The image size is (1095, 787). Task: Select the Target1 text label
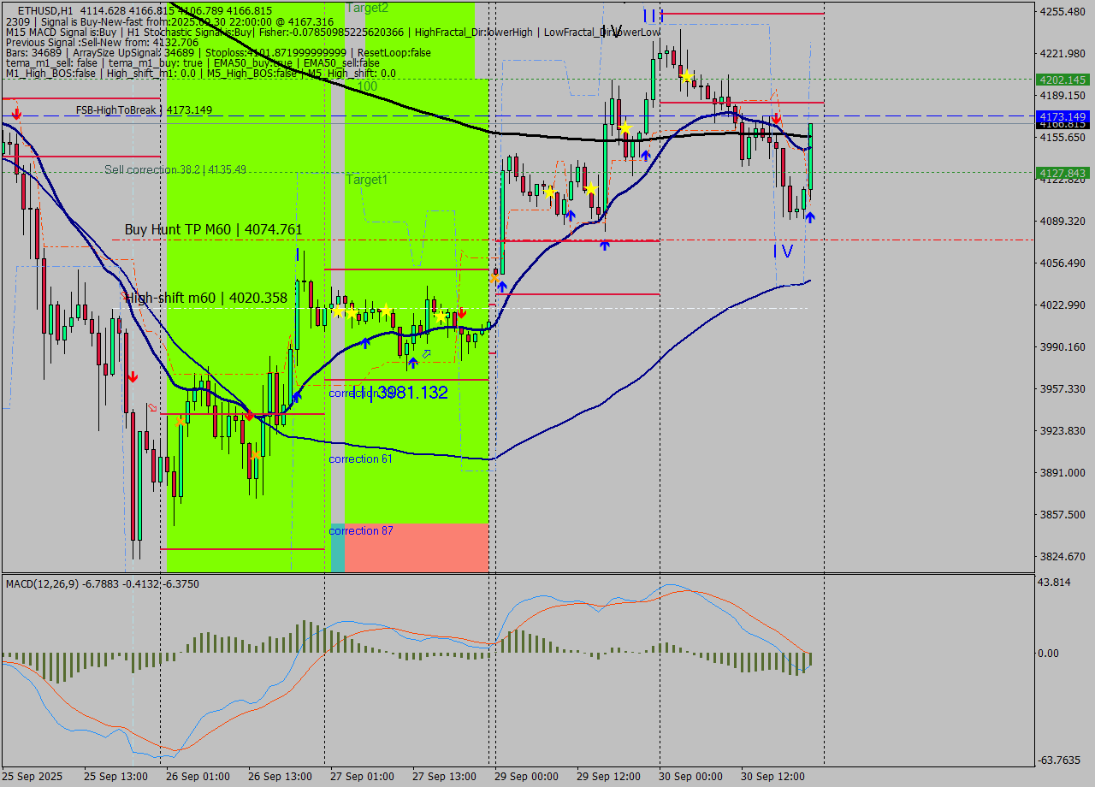point(367,180)
